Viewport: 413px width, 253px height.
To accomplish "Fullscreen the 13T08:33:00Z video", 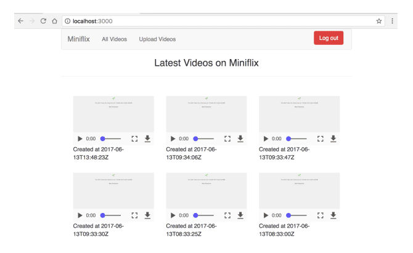I will point(321,215).
